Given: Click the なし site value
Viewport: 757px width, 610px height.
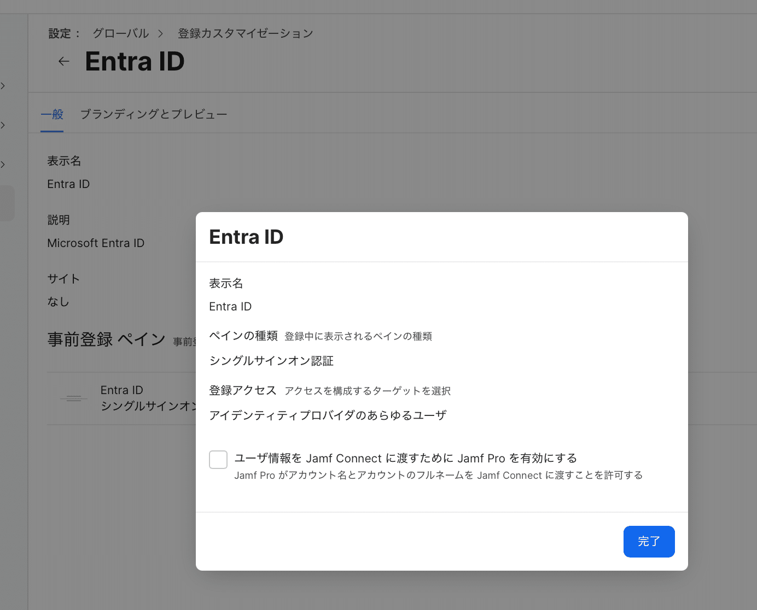Looking at the screenshot, I should pyautogui.click(x=58, y=302).
